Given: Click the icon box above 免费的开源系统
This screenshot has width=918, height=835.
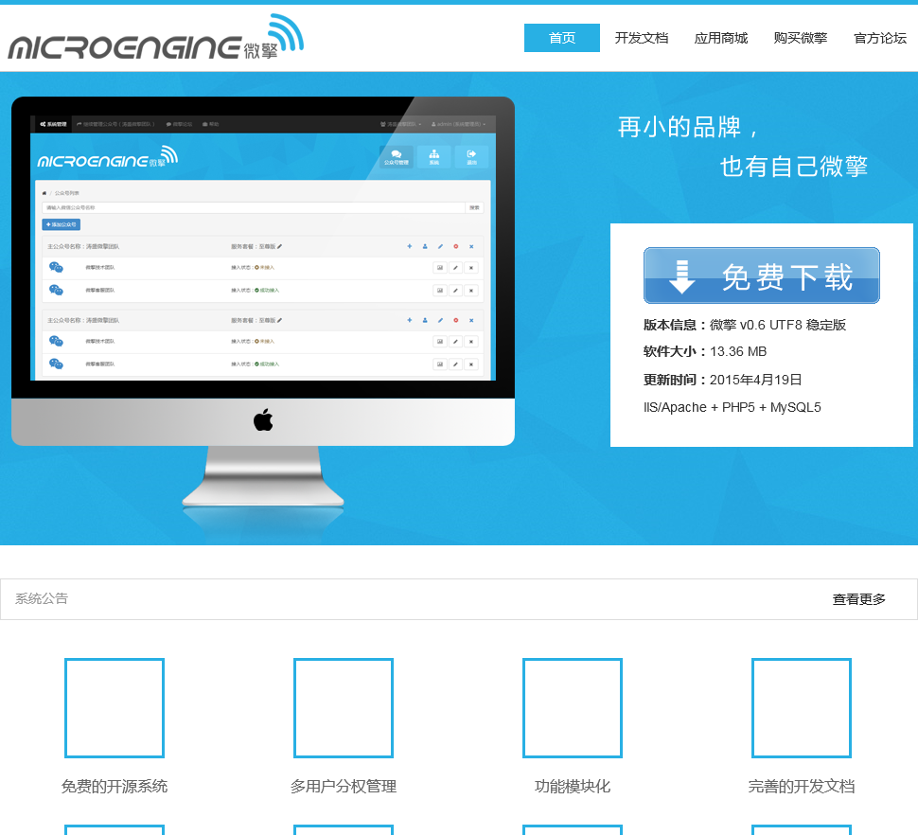Looking at the screenshot, I should point(115,708).
